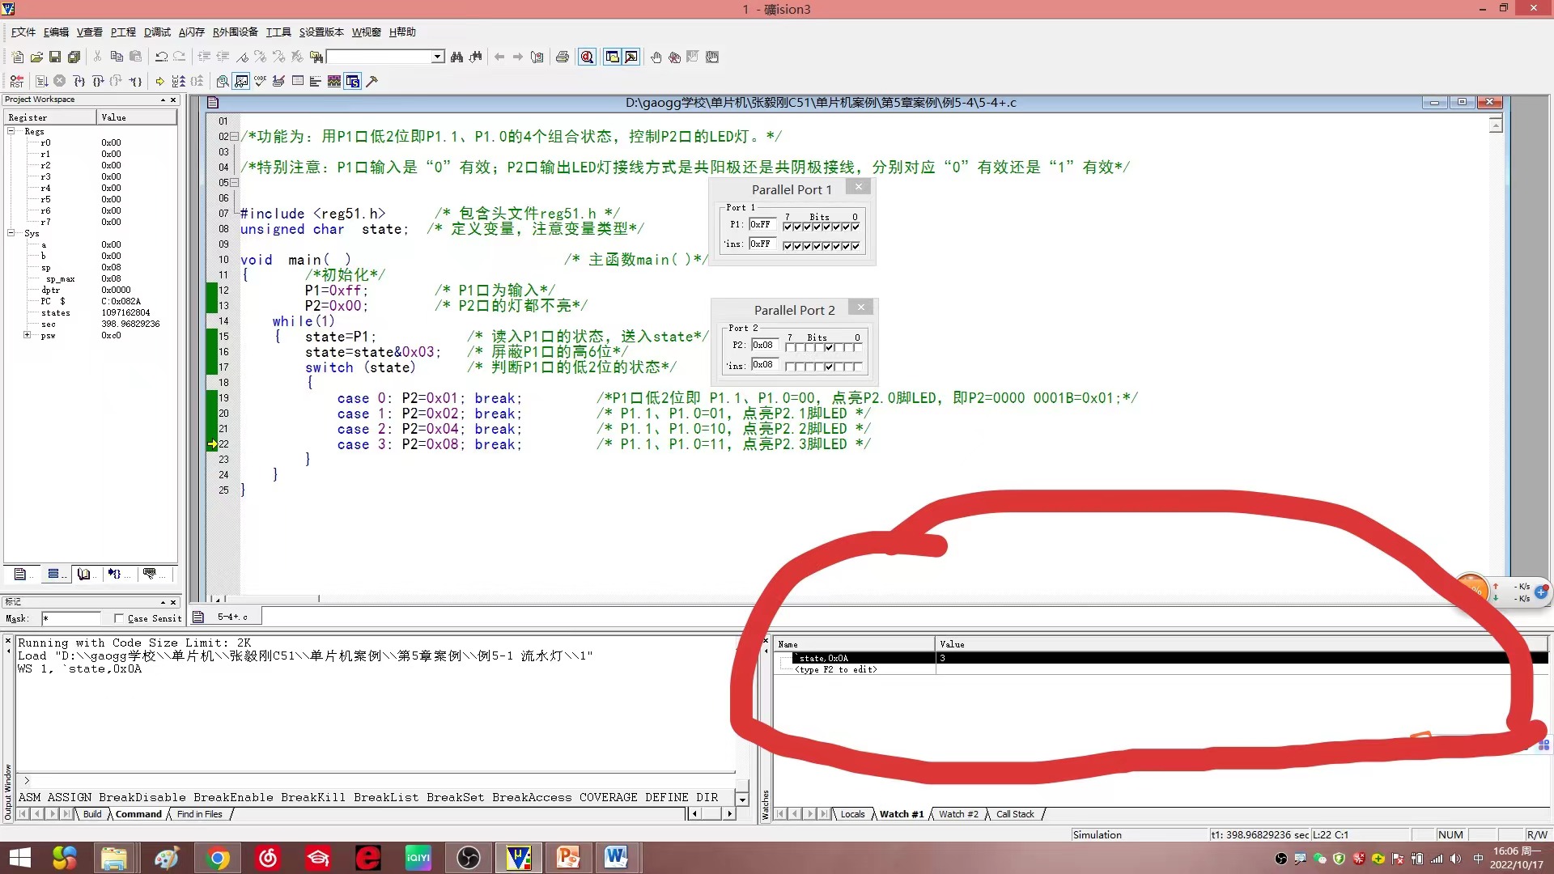Viewport: 1554px width, 874px height.
Task: Click the Step Into debug icon
Action: coord(79,81)
